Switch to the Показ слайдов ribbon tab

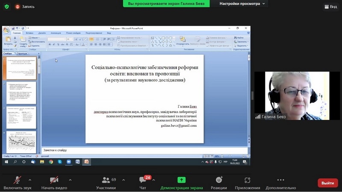pyautogui.click(x=73, y=33)
